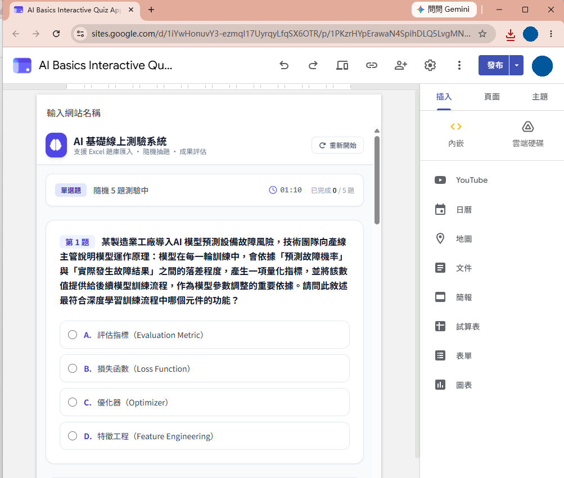This screenshot has height=478, width=564.
Task: Click the embedded quiz scrollbar thumb
Action: [x=377, y=180]
